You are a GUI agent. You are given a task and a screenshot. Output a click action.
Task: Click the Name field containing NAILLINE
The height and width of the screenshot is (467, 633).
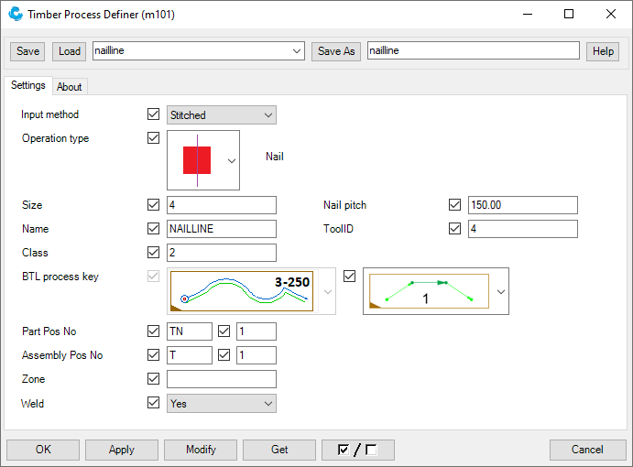(x=222, y=229)
